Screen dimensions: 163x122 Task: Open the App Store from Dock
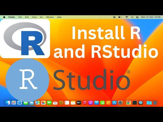point(114,103)
